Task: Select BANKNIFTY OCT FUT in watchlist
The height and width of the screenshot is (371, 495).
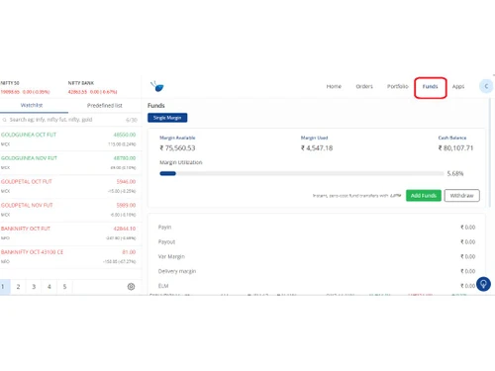Action: [69, 233]
